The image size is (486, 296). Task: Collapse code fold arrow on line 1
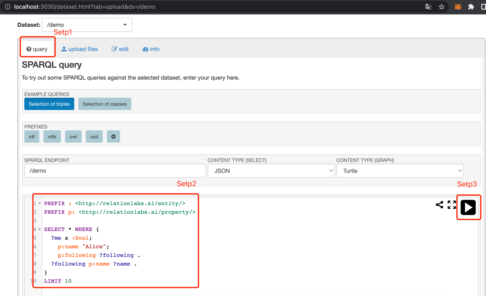[x=40, y=203]
